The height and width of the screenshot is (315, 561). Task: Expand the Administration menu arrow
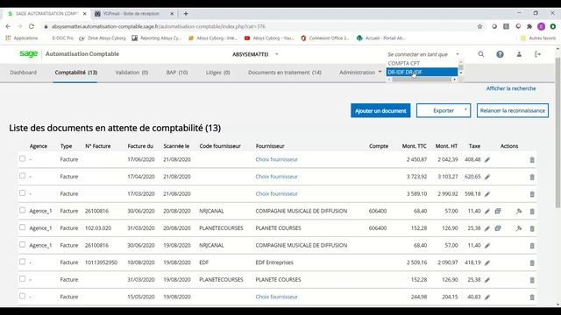pyautogui.click(x=380, y=72)
